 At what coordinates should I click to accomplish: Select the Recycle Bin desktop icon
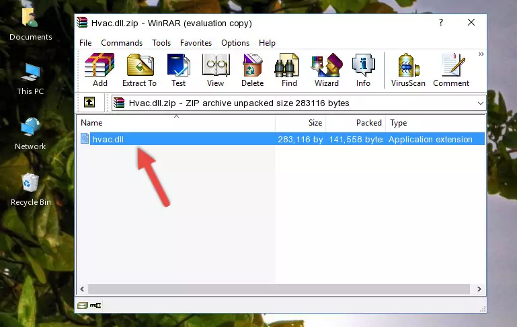coord(30,189)
